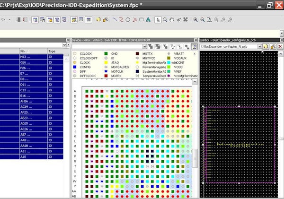This screenshot has height=199, width=284.
Task: Click the zoom in magnifier icon
Action: 195,20
